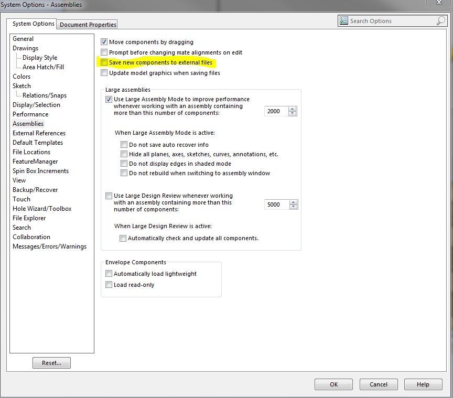Open Spin Box Increments settings
This screenshot has width=453, height=398.
point(40,171)
